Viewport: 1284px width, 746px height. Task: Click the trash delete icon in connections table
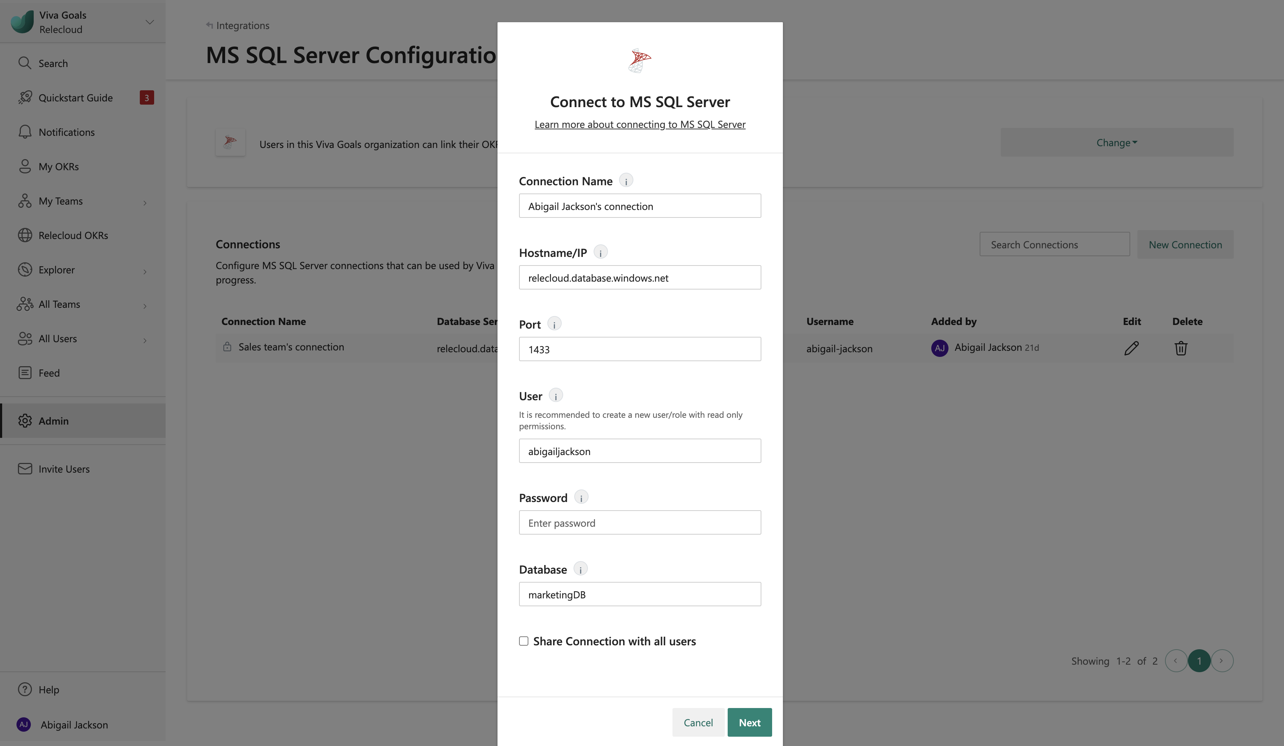(1180, 348)
